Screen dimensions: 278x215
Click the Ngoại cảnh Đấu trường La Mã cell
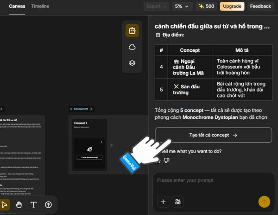click(190, 67)
